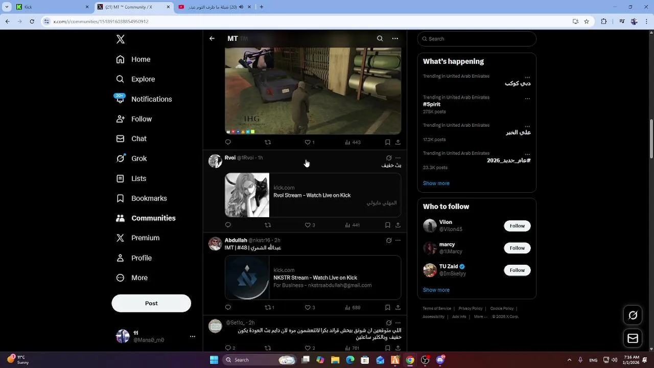Open the #Spirit trending topic
Screen dimensions: 654x368
click(x=432, y=104)
